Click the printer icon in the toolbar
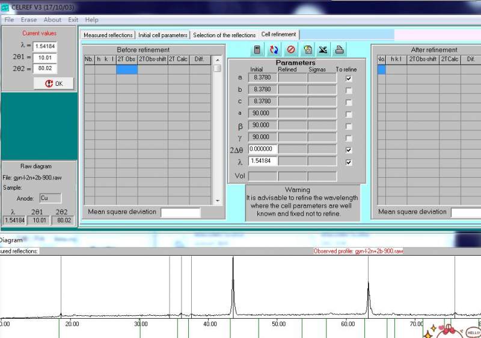 tap(339, 50)
